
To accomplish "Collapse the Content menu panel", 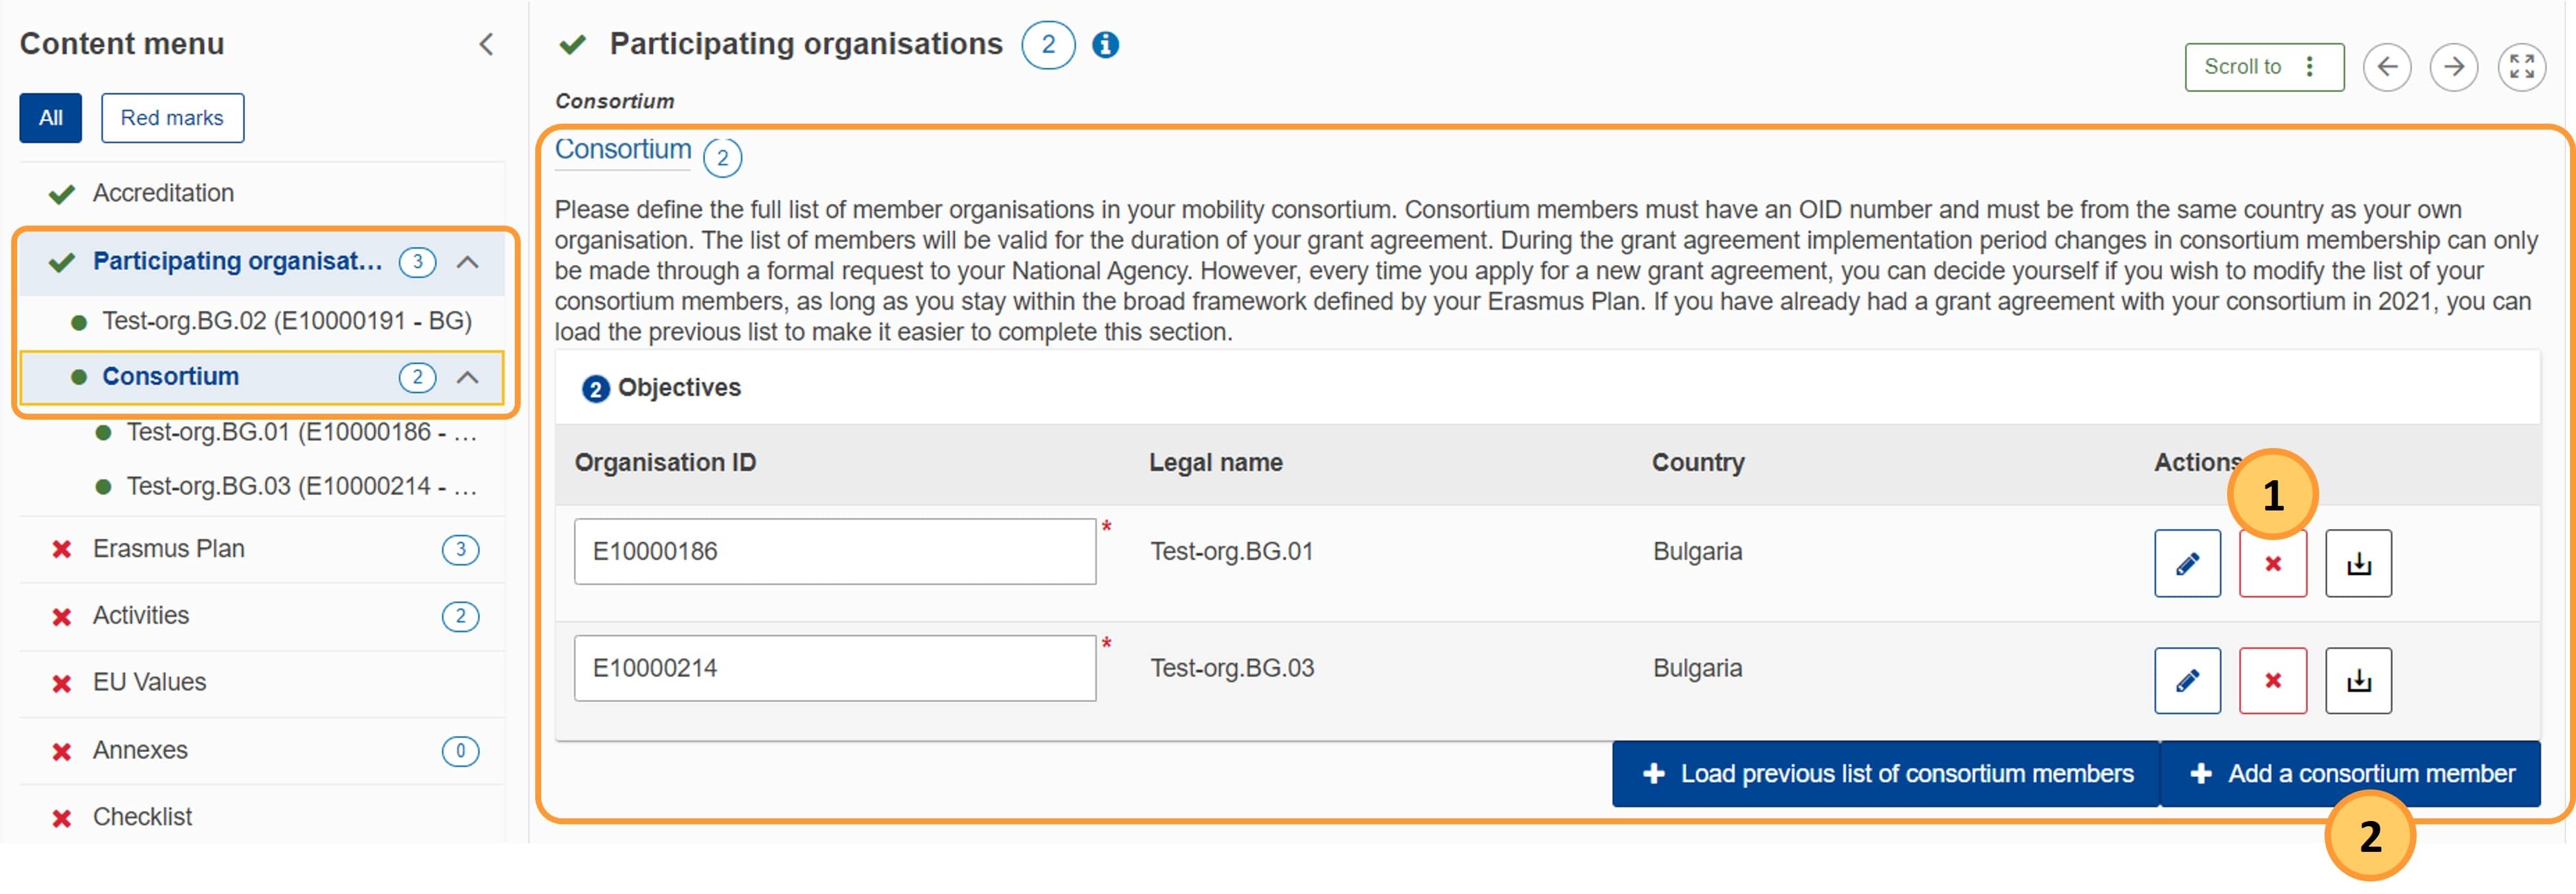I will point(486,44).
